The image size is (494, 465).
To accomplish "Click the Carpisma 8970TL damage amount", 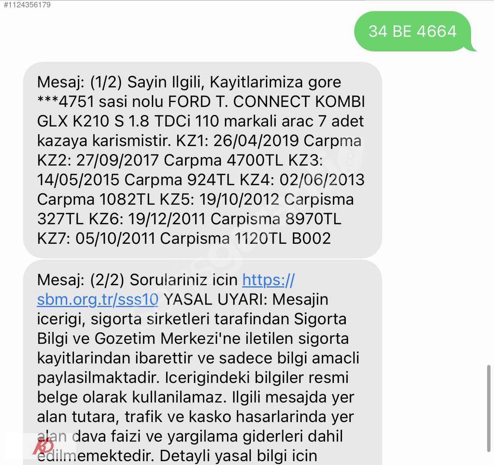I will tap(276, 219).
